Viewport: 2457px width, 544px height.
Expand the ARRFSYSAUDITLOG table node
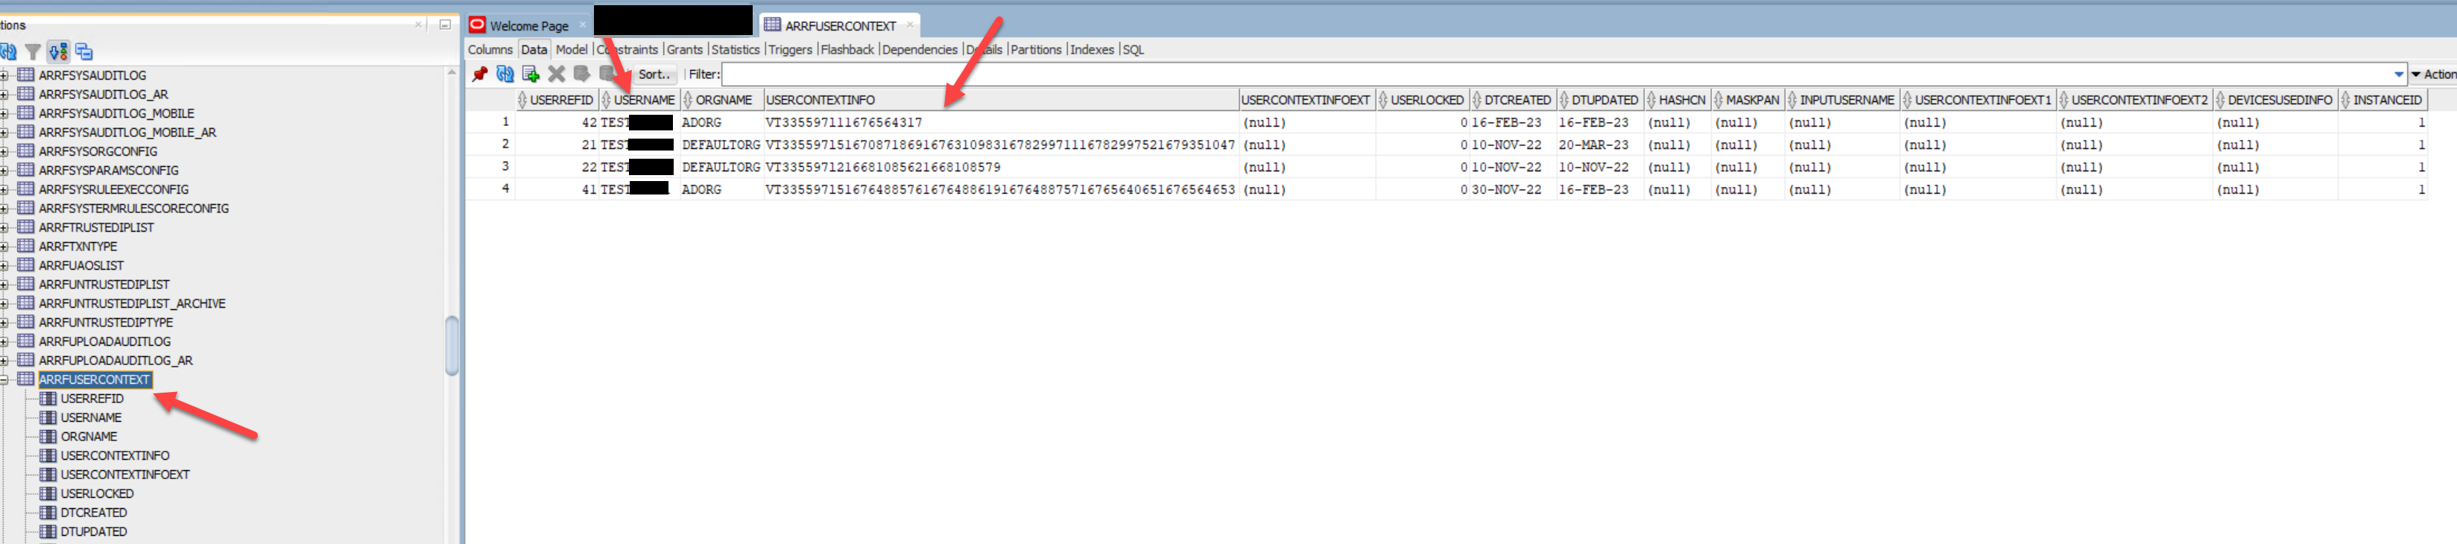tap(4, 75)
